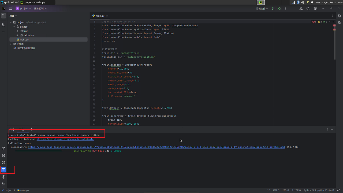Open the Problems tool window
This screenshot has height=193, width=343.
(x=3, y=177)
